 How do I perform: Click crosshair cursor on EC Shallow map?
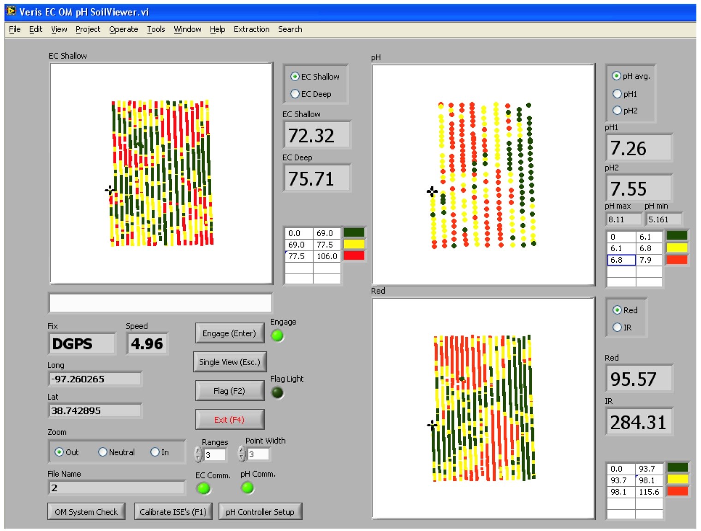110,189
